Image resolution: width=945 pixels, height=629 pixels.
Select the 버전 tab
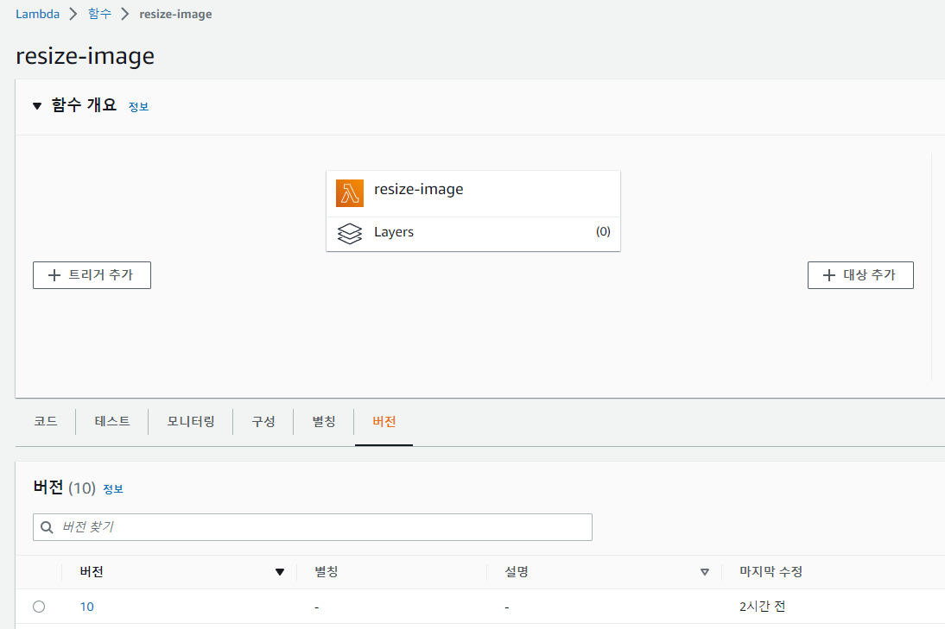point(384,421)
